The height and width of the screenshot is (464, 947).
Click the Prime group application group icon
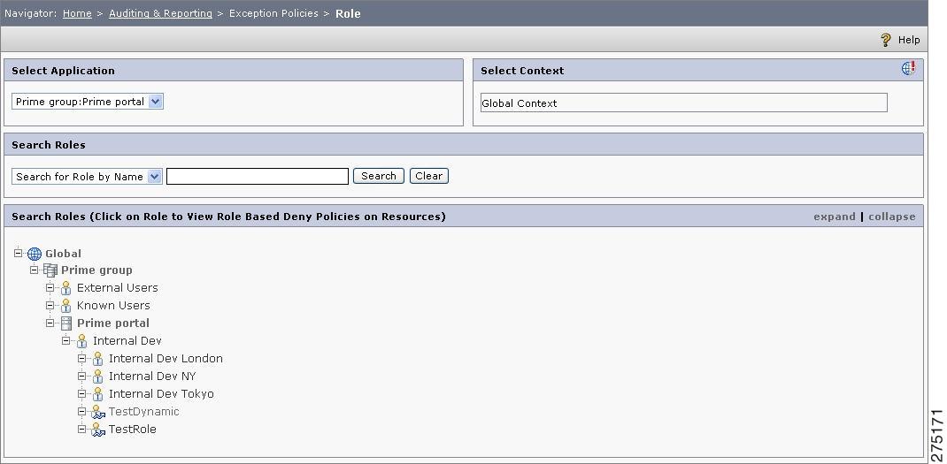pyautogui.click(x=50, y=270)
